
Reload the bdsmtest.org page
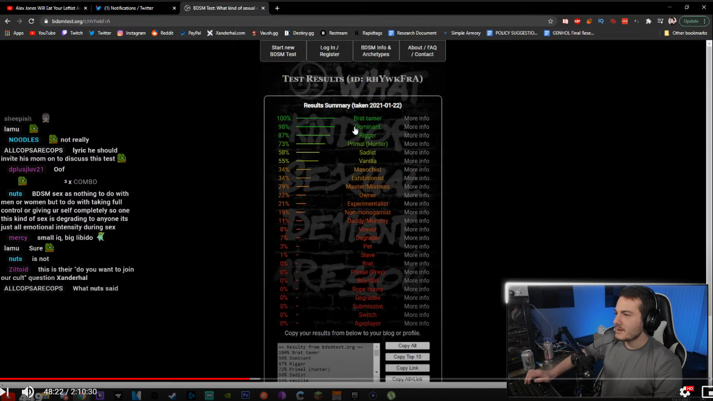(x=32, y=21)
